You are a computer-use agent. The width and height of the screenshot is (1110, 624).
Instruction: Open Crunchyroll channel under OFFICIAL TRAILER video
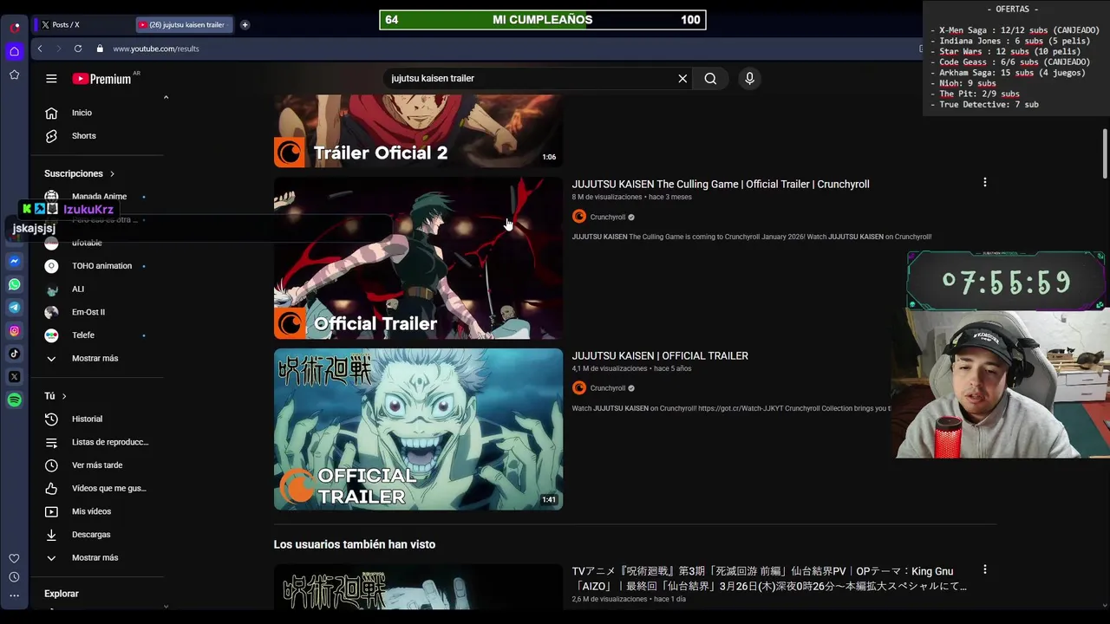[607, 388]
